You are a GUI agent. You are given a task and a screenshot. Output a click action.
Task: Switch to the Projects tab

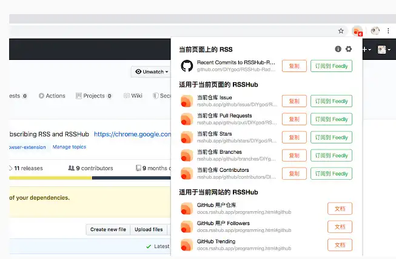[x=94, y=96]
